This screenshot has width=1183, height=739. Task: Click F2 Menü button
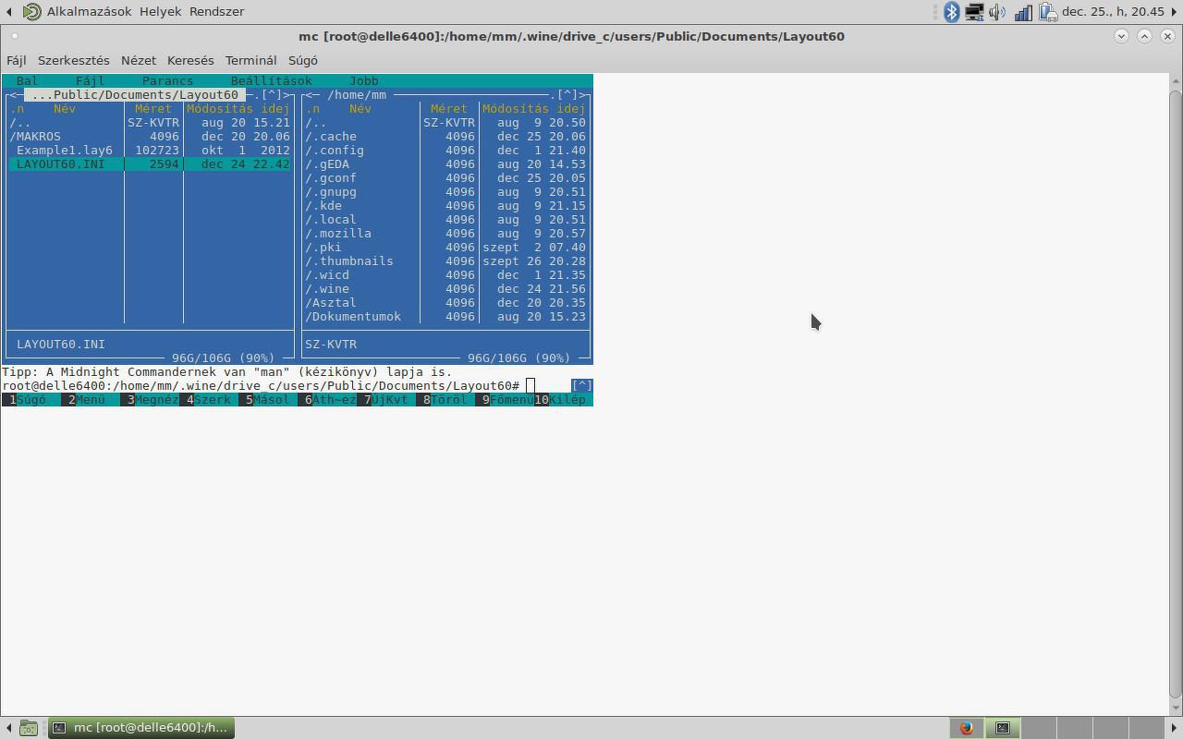91,399
